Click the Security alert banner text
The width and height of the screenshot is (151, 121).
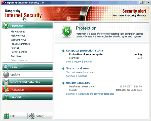134,11
